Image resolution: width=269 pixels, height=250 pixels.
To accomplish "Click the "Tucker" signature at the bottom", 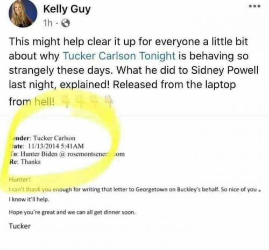I will [20, 226].
